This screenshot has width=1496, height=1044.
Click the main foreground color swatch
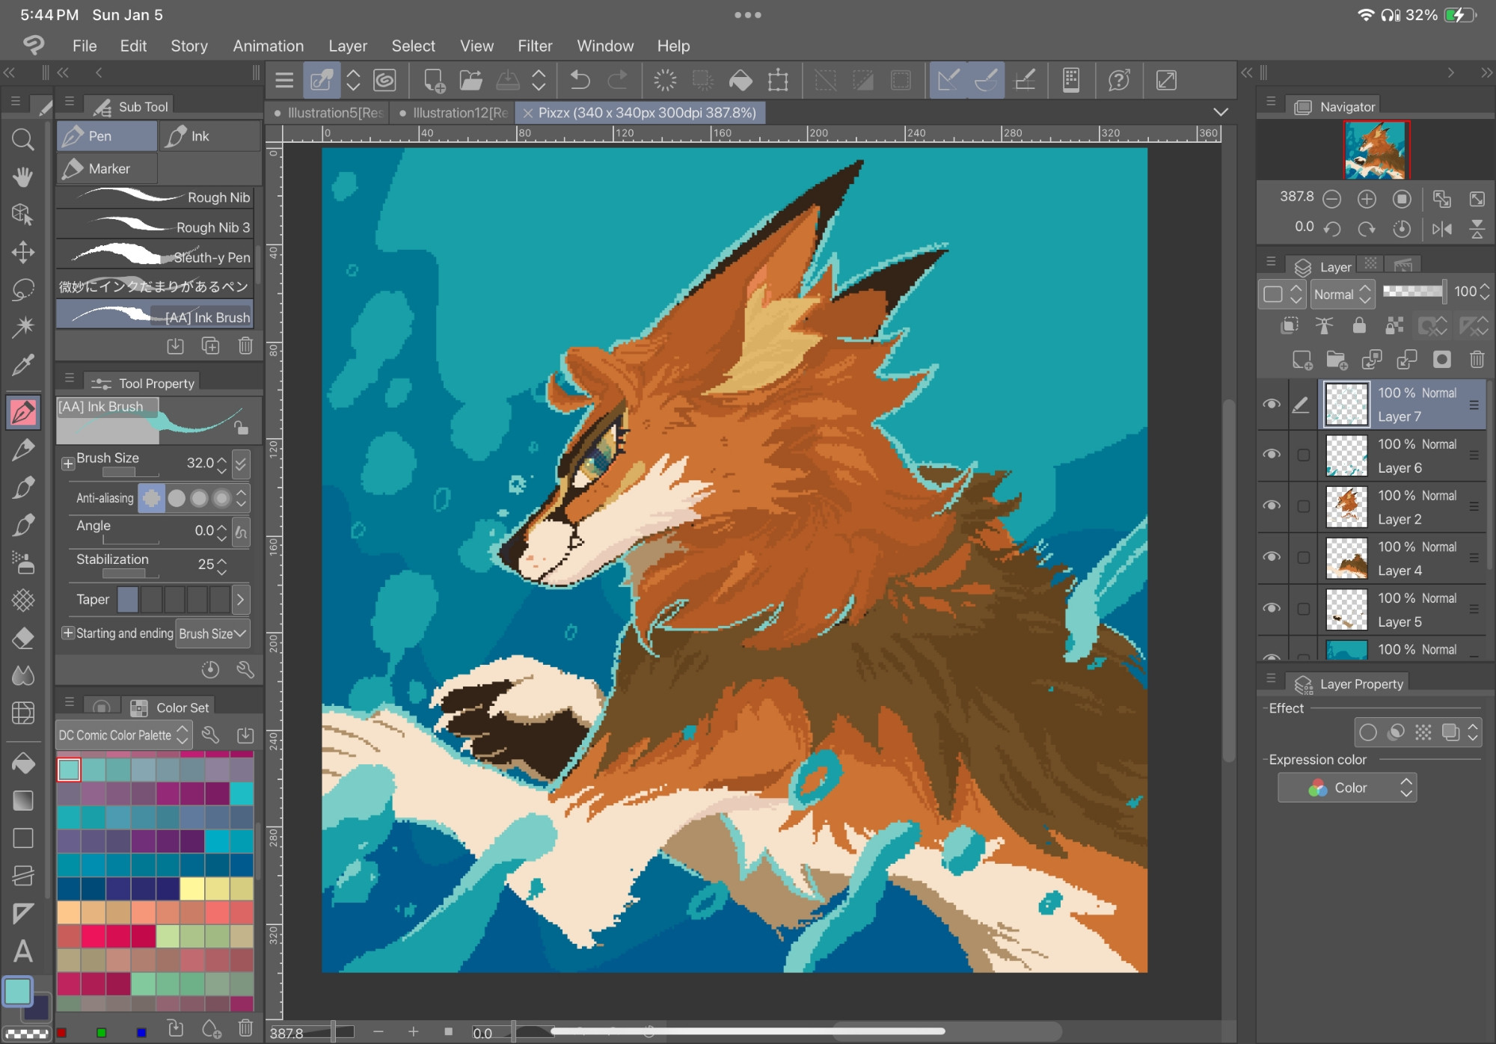[18, 992]
